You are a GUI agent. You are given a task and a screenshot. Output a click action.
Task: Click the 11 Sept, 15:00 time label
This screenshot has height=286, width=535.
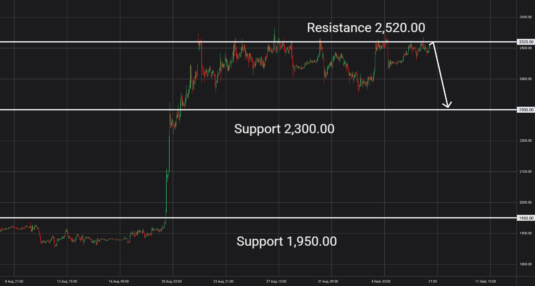[x=485, y=281]
